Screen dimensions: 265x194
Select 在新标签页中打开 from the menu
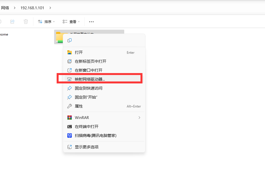(x=90, y=61)
